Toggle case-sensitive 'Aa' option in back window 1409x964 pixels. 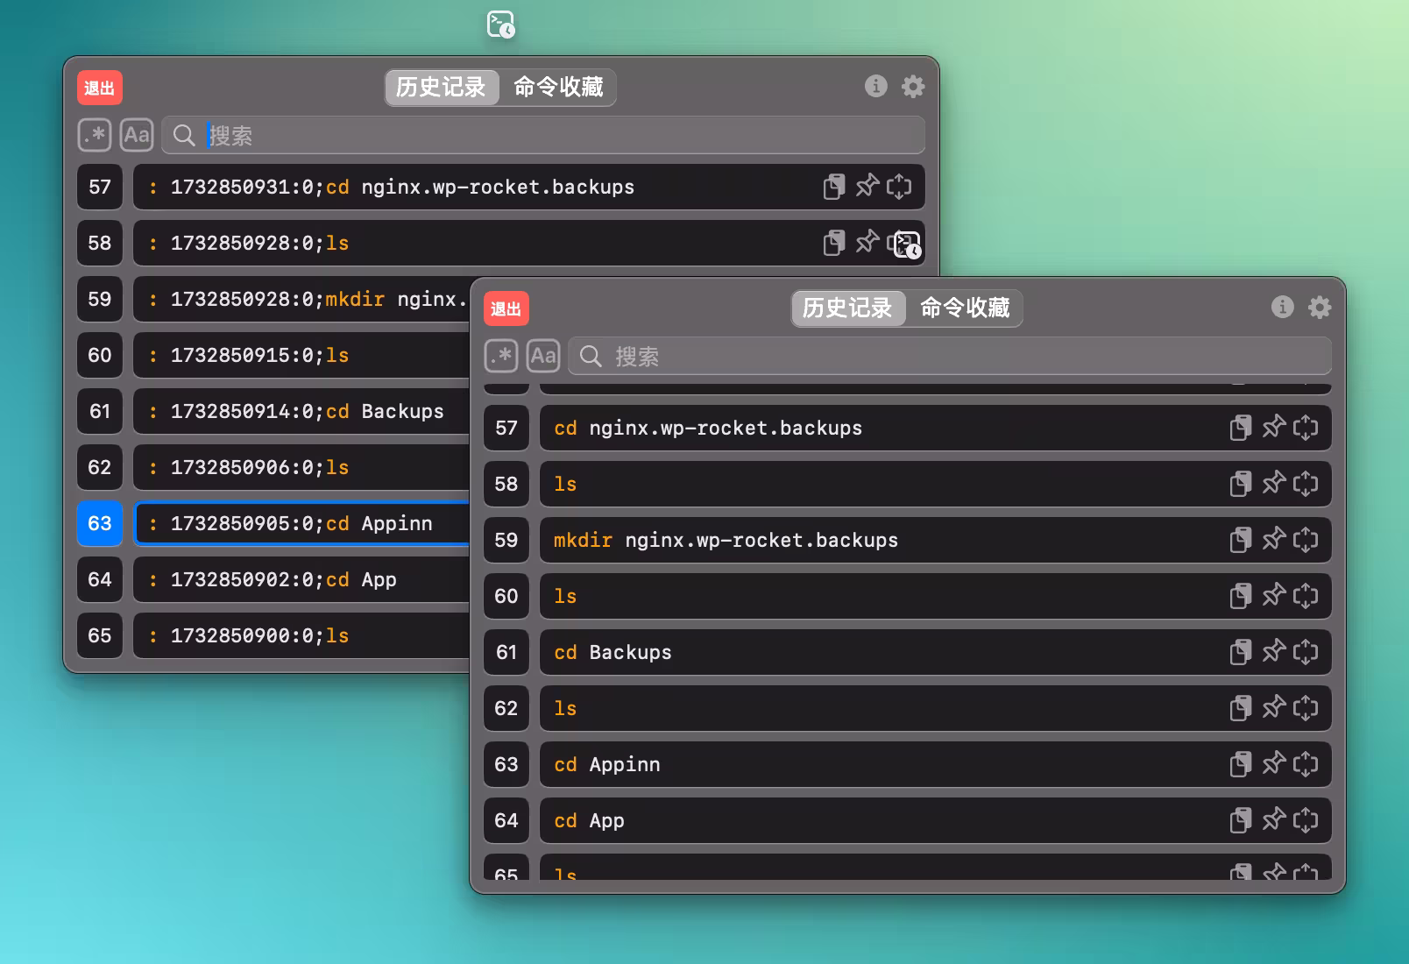pos(137,135)
